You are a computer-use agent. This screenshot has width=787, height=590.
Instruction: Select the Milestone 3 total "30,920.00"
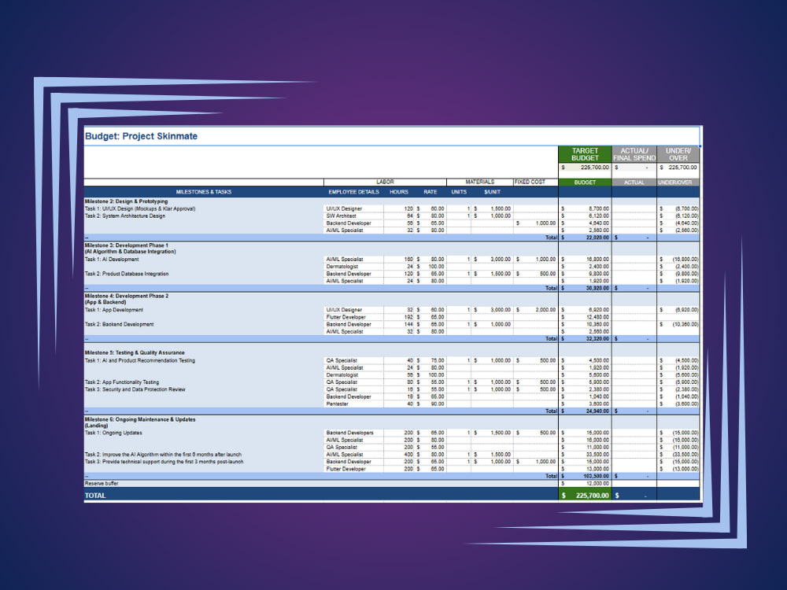click(597, 288)
